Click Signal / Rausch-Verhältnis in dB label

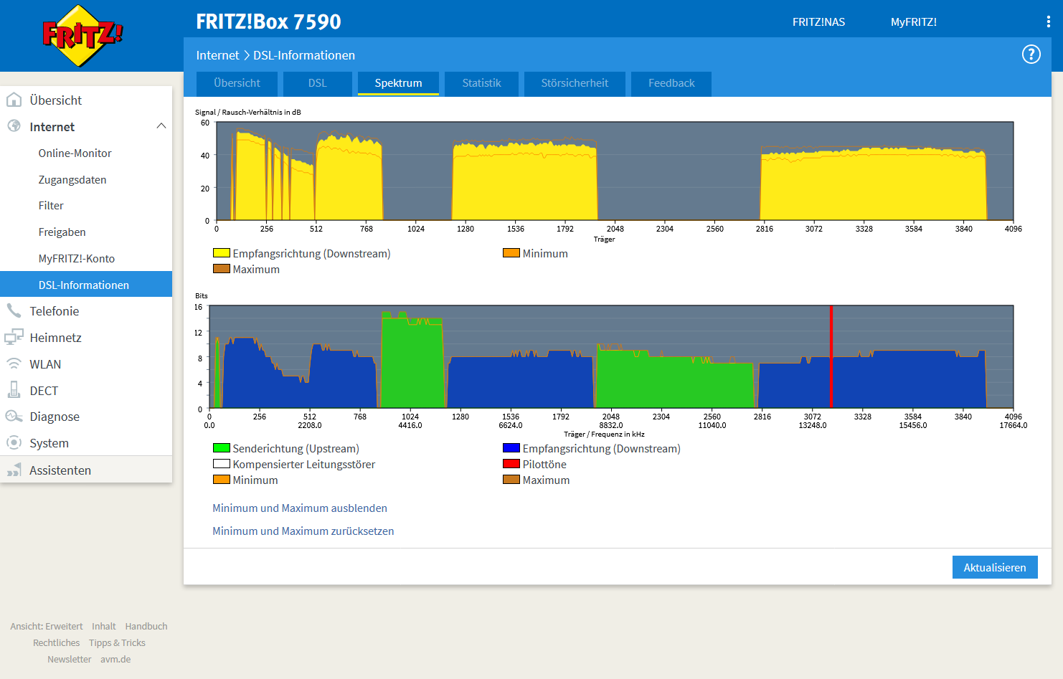pyautogui.click(x=248, y=112)
